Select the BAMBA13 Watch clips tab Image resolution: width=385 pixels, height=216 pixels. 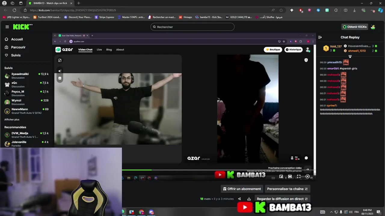tap(51, 3)
